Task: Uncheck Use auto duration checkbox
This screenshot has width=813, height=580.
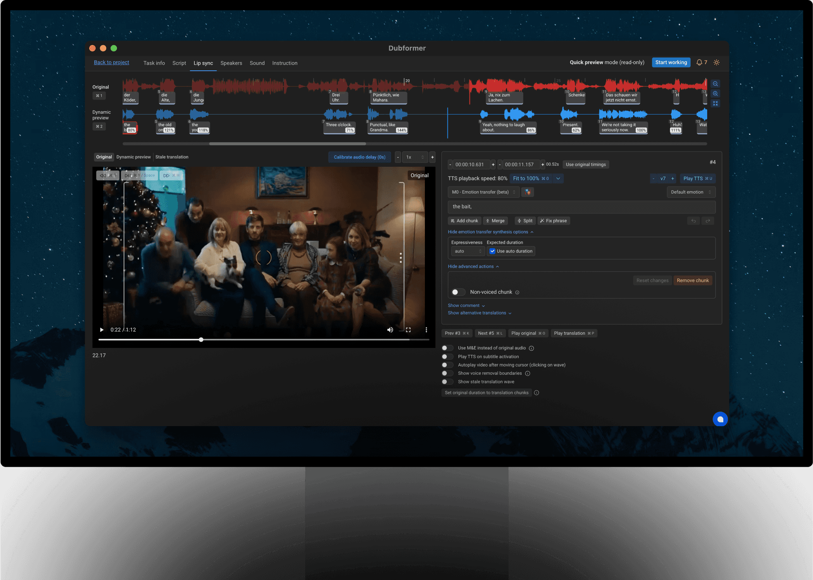Action: click(x=492, y=251)
